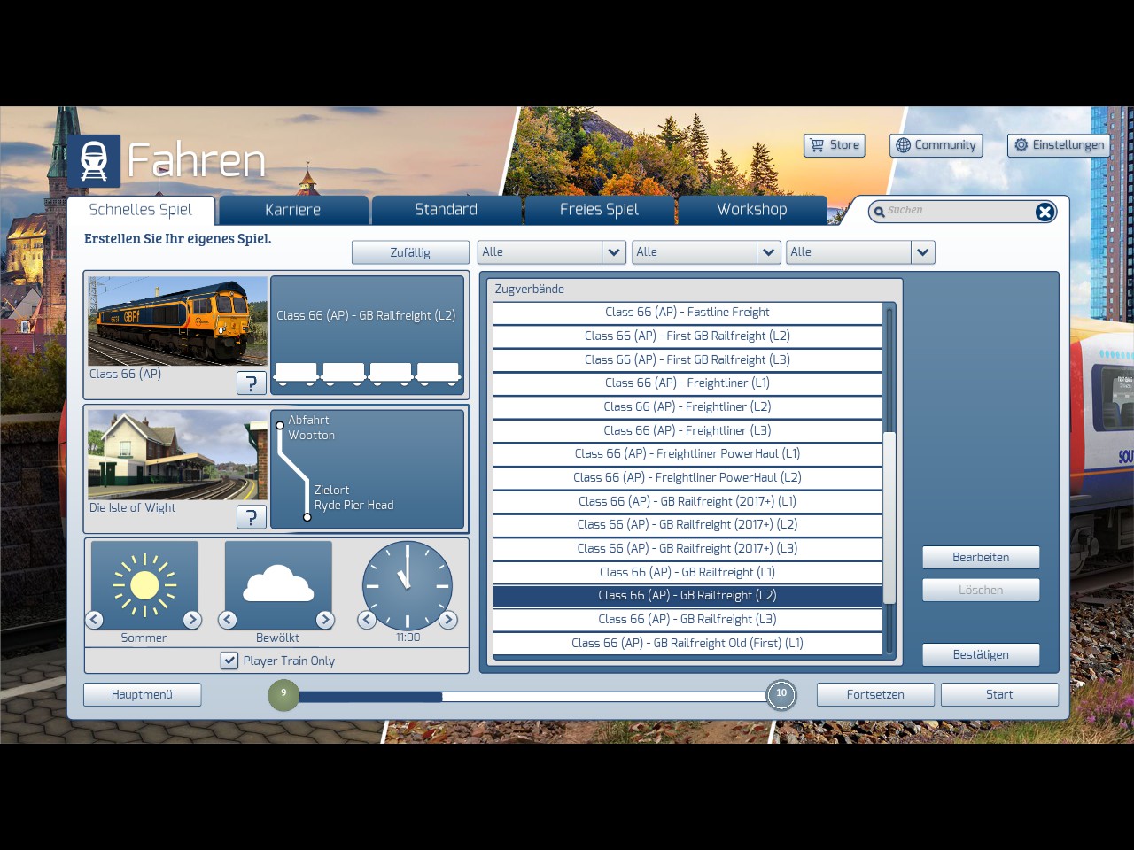1134x850 pixels.
Task: Expand the third Alle filter dropdown
Action: pyautogui.click(x=922, y=252)
